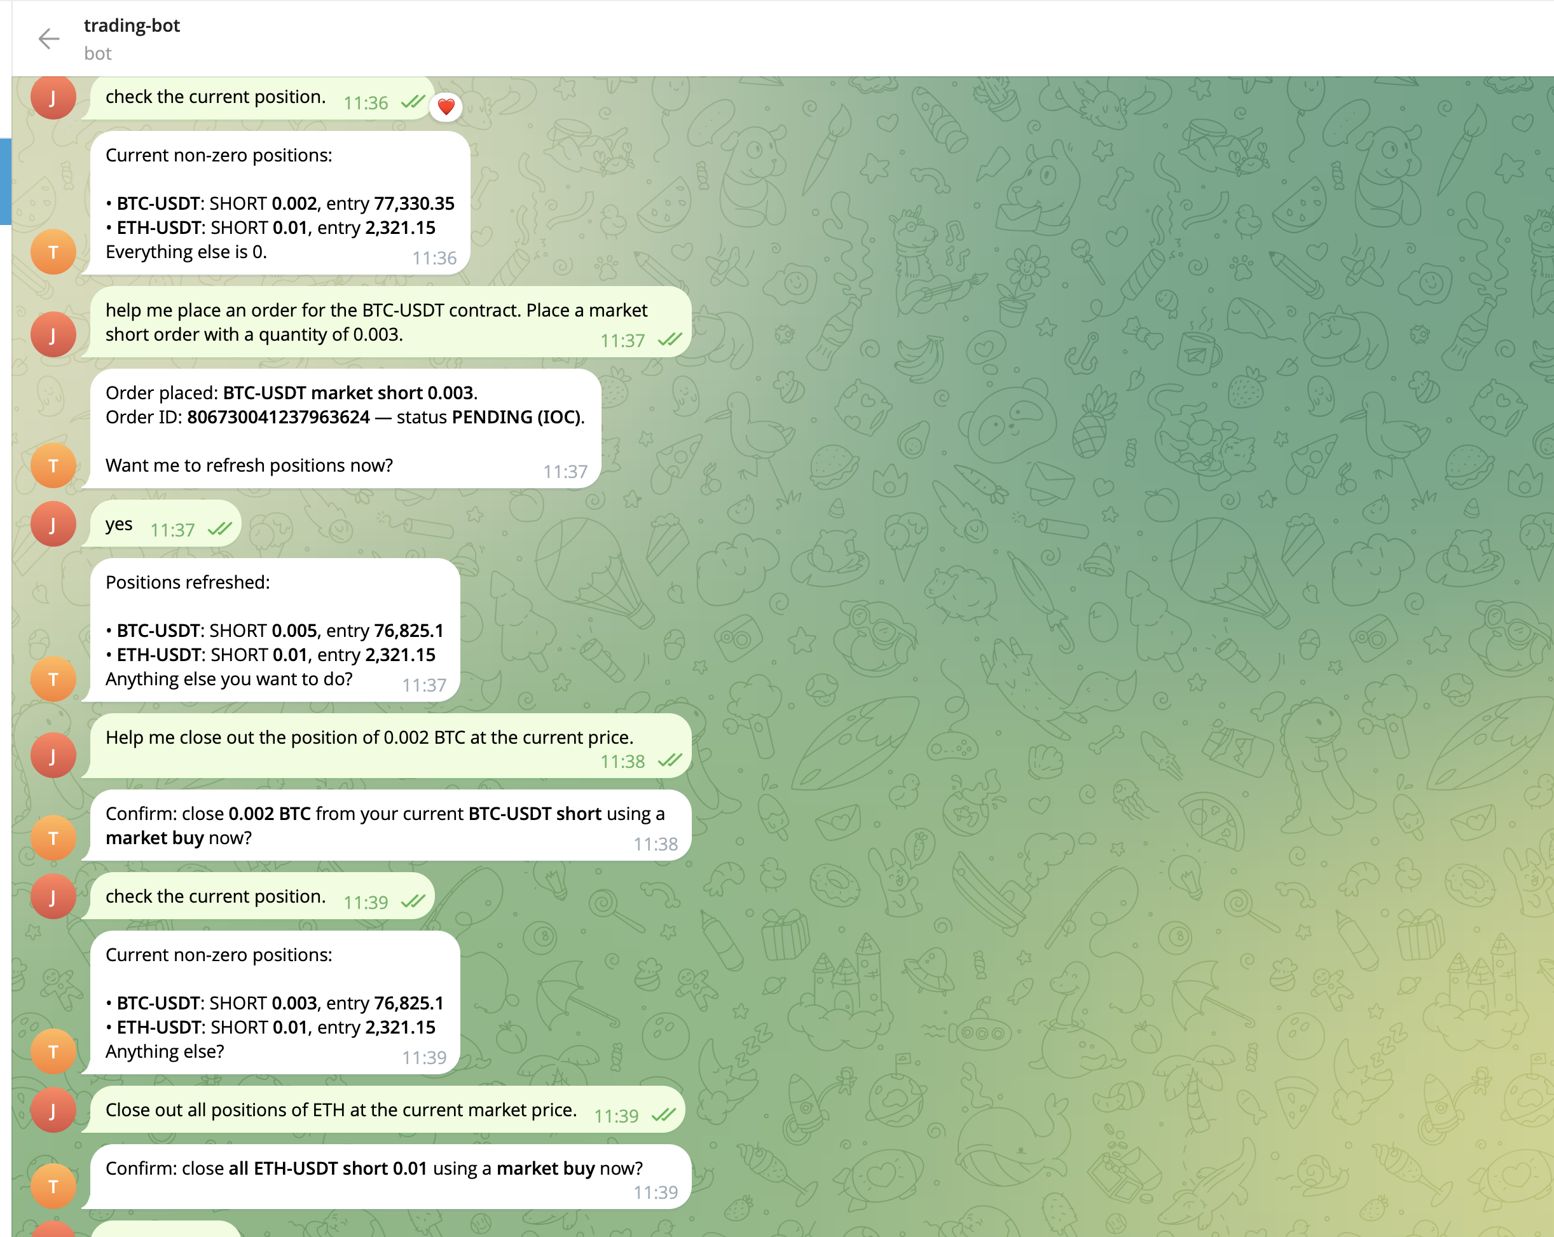
Task: Click the "Help me close out the position" message
Action: tap(390, 746)
